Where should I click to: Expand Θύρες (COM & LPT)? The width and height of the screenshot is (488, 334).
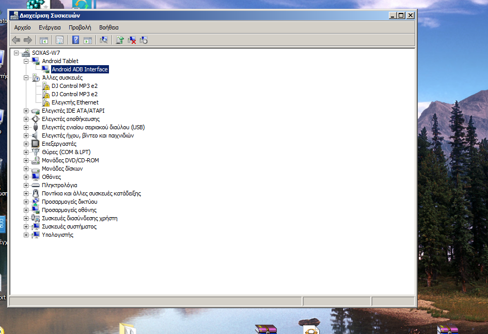coord(26,152)
